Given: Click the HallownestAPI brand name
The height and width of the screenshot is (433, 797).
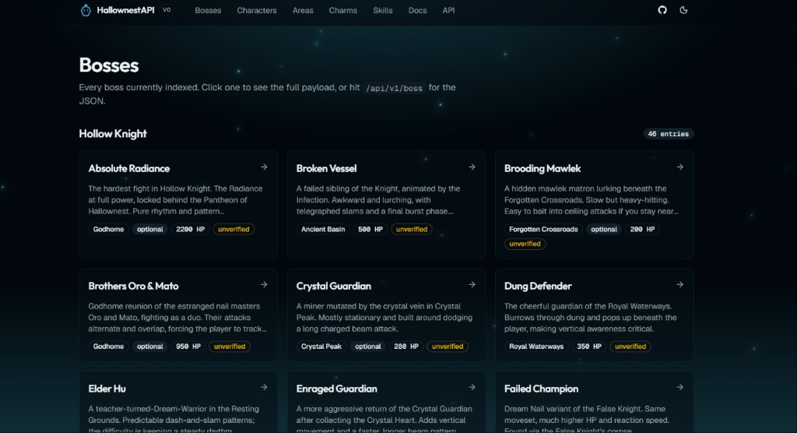Looking at the screenshot, I should tap(125, 10).
